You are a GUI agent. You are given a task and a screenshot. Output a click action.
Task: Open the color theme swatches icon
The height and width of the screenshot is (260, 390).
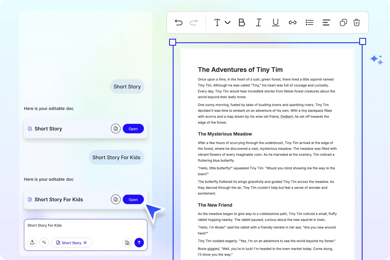(x=127, y=243)
